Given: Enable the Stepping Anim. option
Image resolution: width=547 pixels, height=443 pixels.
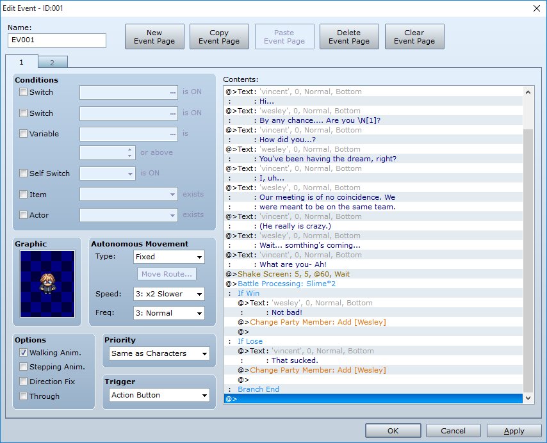Looking at the screenshot, I should pyautogui.click(x=23, y=367).
